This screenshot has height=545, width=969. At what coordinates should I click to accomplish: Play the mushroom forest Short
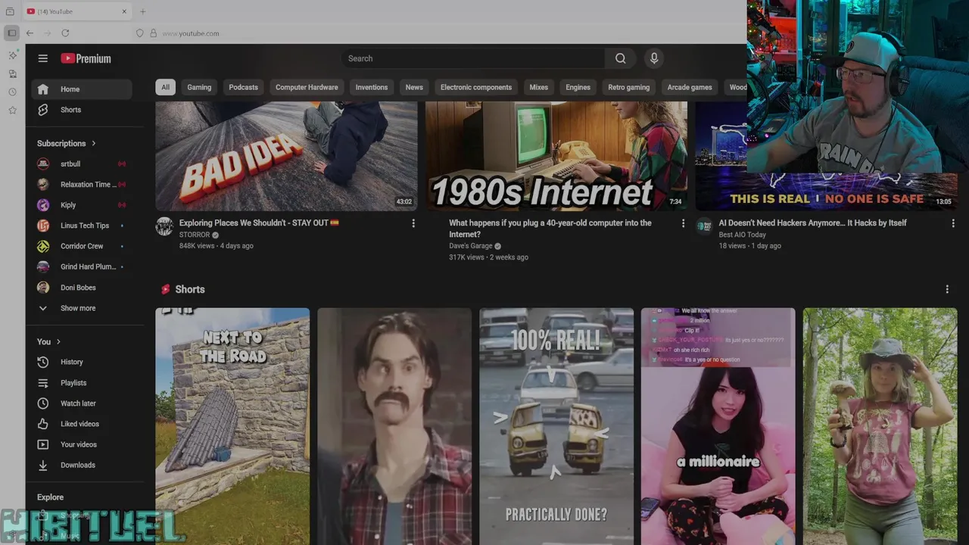tap(880, 426)
